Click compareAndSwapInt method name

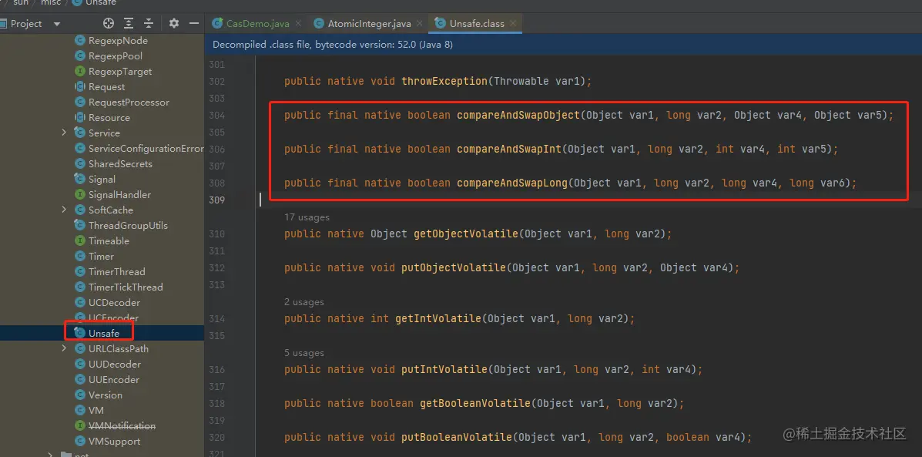pos(509,150)
